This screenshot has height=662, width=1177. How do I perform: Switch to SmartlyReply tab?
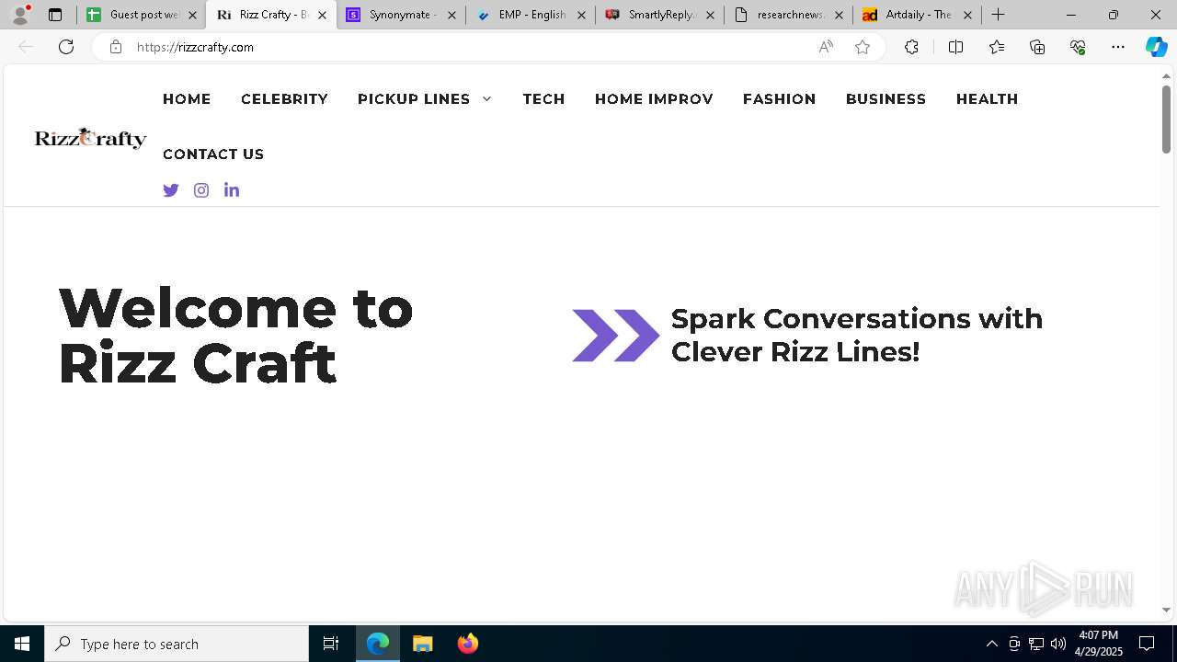(659, 15)
